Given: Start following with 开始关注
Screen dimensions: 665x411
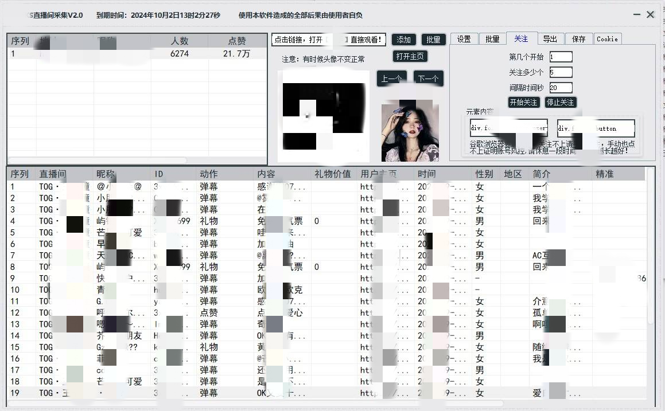Looking at the screenshot, I should [x=523, y=102].
